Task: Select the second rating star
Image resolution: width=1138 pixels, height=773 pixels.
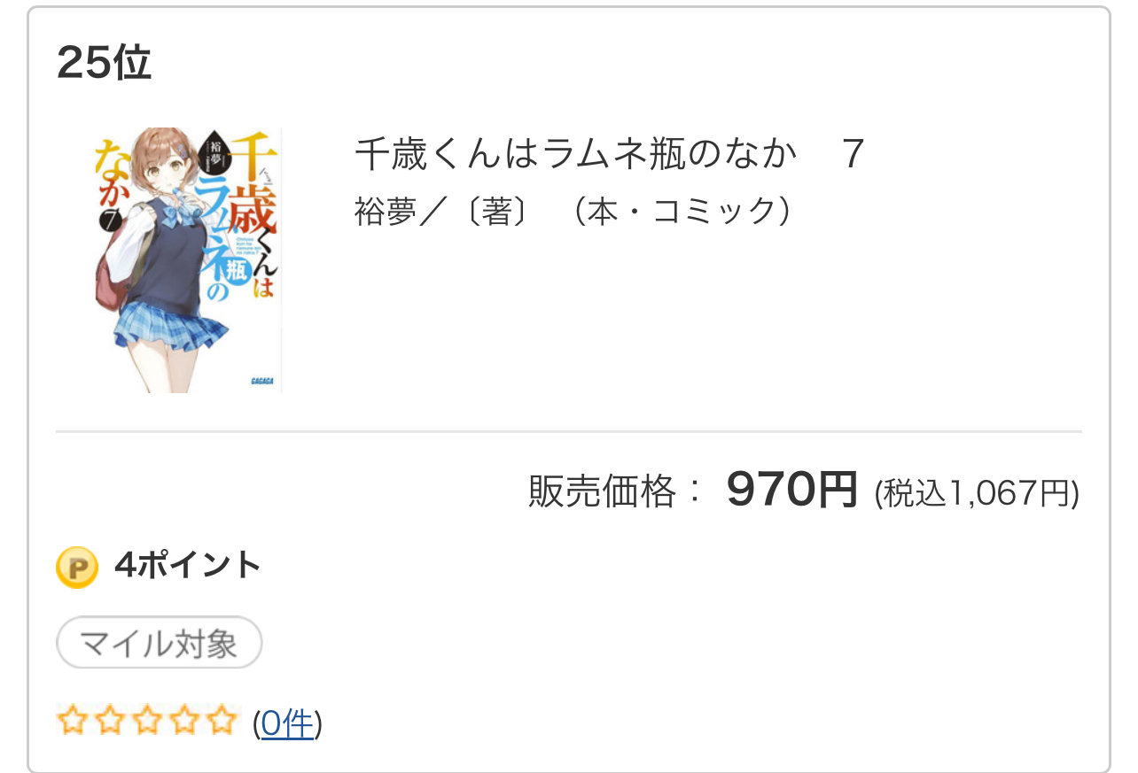Action: pyautogui.click(x=110, y=721)
